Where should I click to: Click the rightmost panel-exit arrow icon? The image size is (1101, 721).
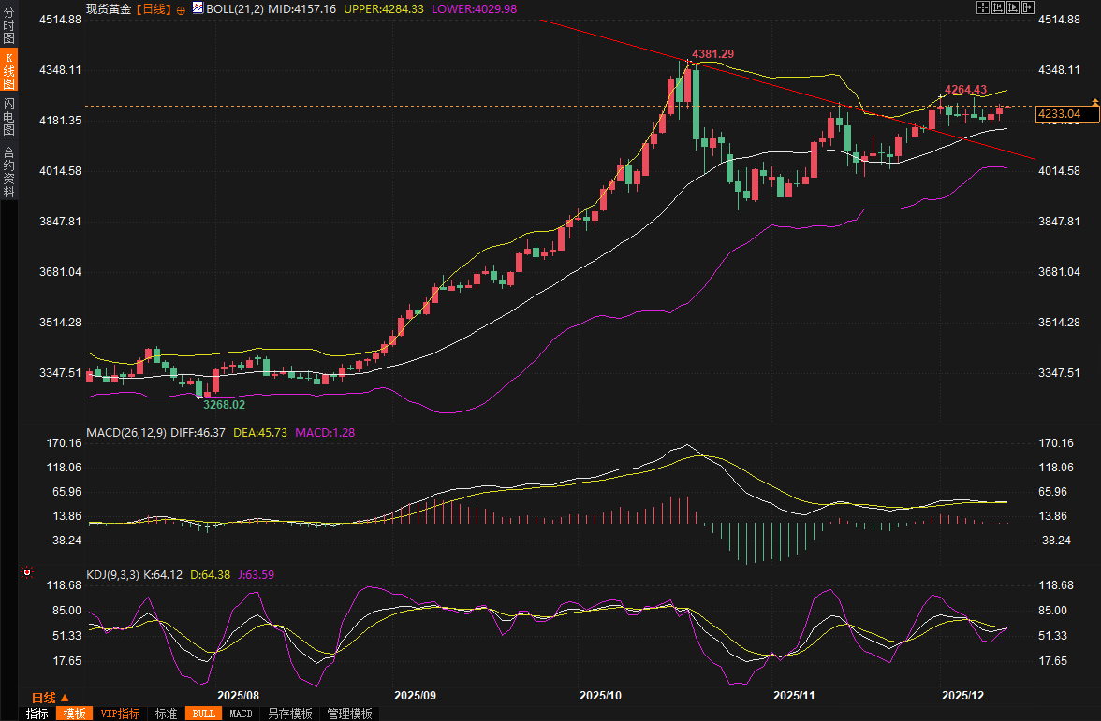coord(1028,7)
